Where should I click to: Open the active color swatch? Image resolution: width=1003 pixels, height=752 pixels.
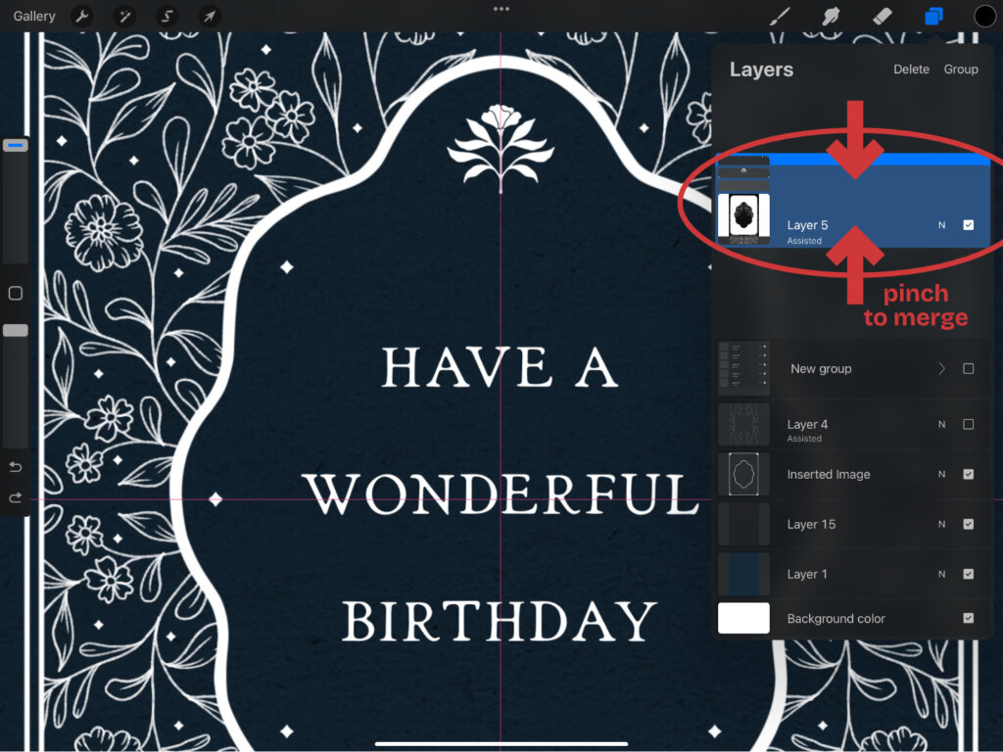(984, 17)
